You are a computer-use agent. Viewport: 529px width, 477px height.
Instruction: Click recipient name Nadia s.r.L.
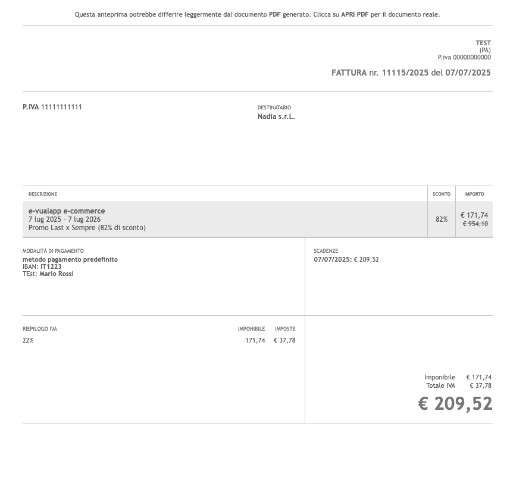click(276, 117)
